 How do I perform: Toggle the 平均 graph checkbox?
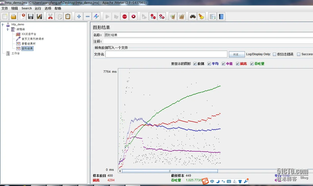pyautogui.click(x=209, y=64)
